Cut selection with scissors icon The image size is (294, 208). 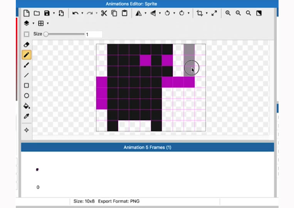point(104,13)
